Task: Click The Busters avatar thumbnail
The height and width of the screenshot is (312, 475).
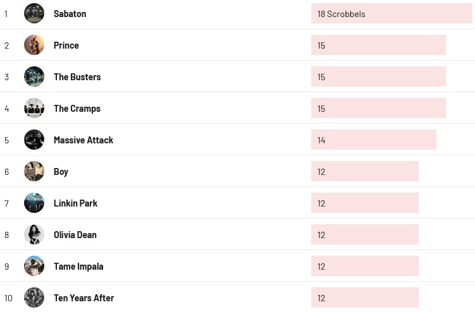Action: coord(34,76)
